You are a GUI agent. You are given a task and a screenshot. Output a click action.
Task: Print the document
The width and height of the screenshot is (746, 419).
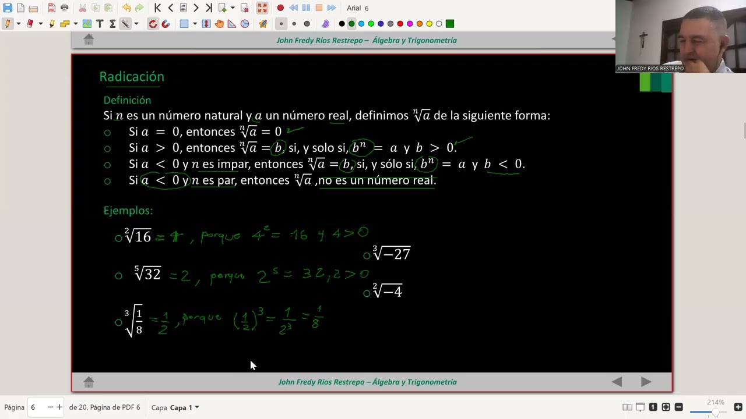pyautogui.click(x=65, y=8)
